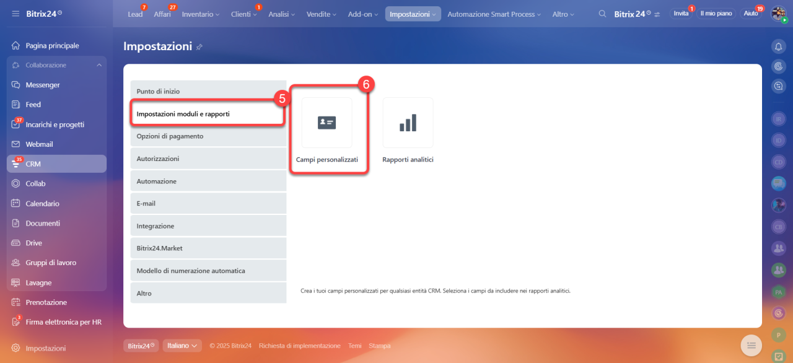The width and height of the screenshot is (793, 363).
Task: Click the Bitrix24 logo in header
Action: point(44,14)
